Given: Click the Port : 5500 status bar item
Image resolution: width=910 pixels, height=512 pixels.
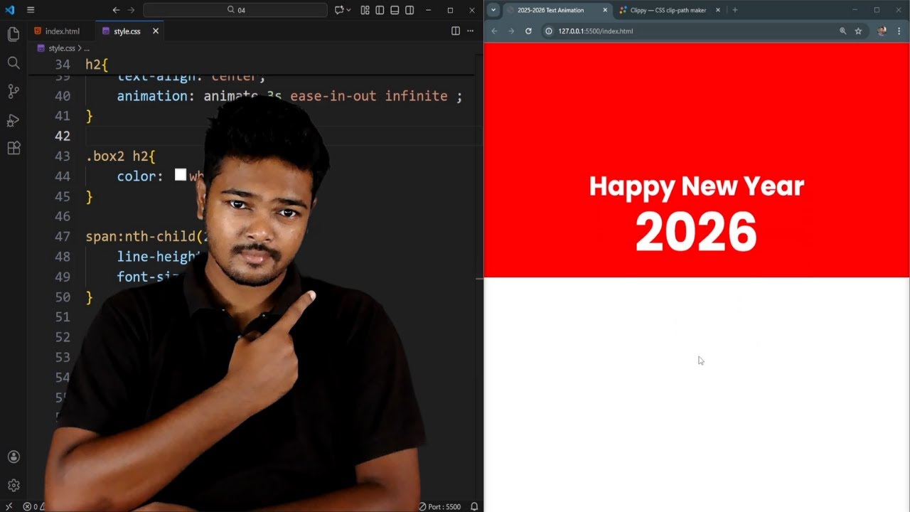Looking at the screenshot, I should (439, 506).
